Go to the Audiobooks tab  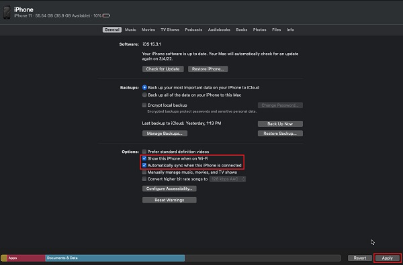(x=219, y=30)
